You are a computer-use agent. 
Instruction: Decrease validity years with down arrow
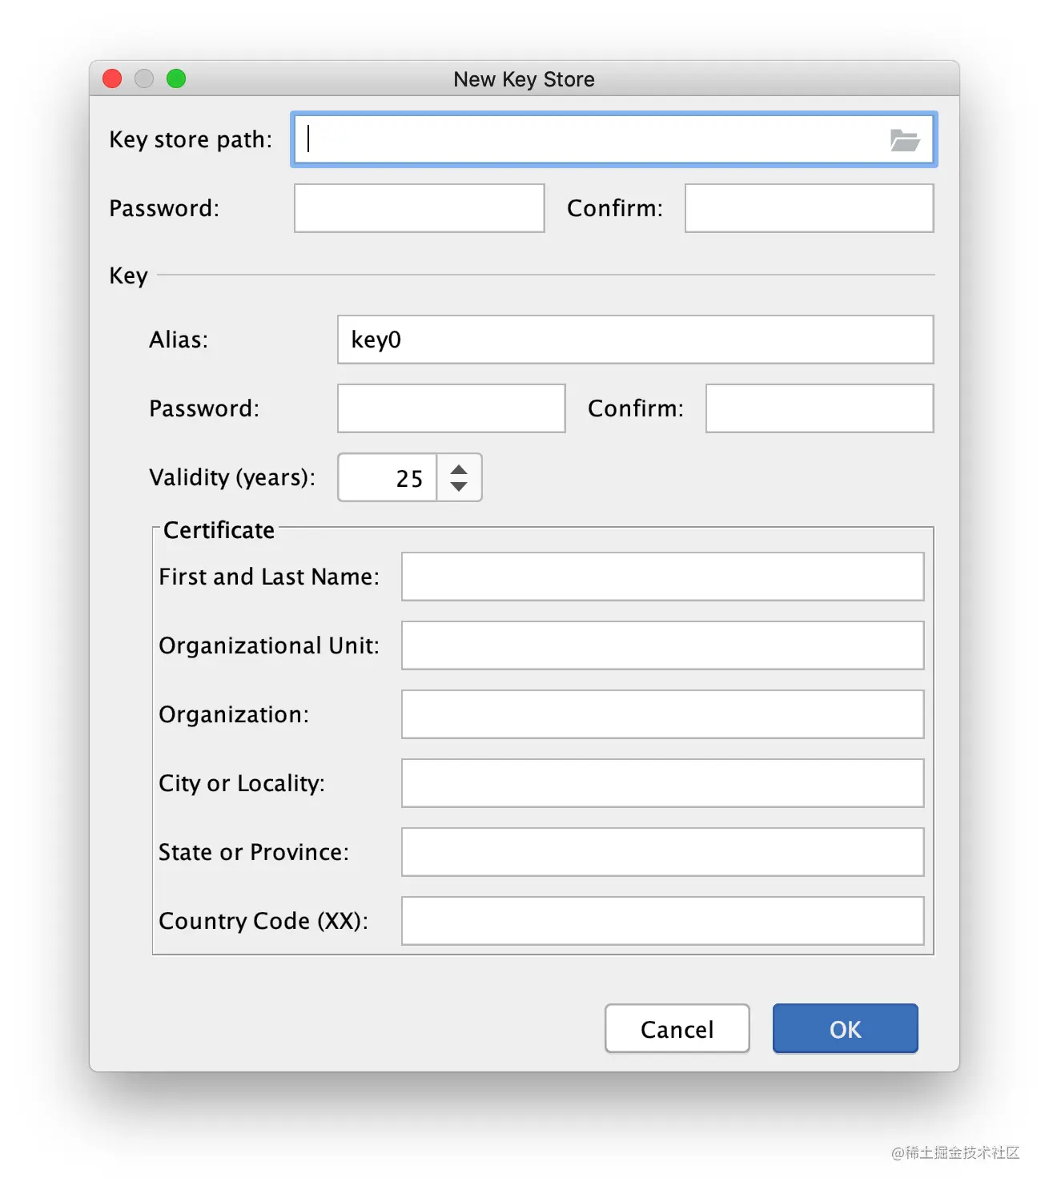(459, 486)
